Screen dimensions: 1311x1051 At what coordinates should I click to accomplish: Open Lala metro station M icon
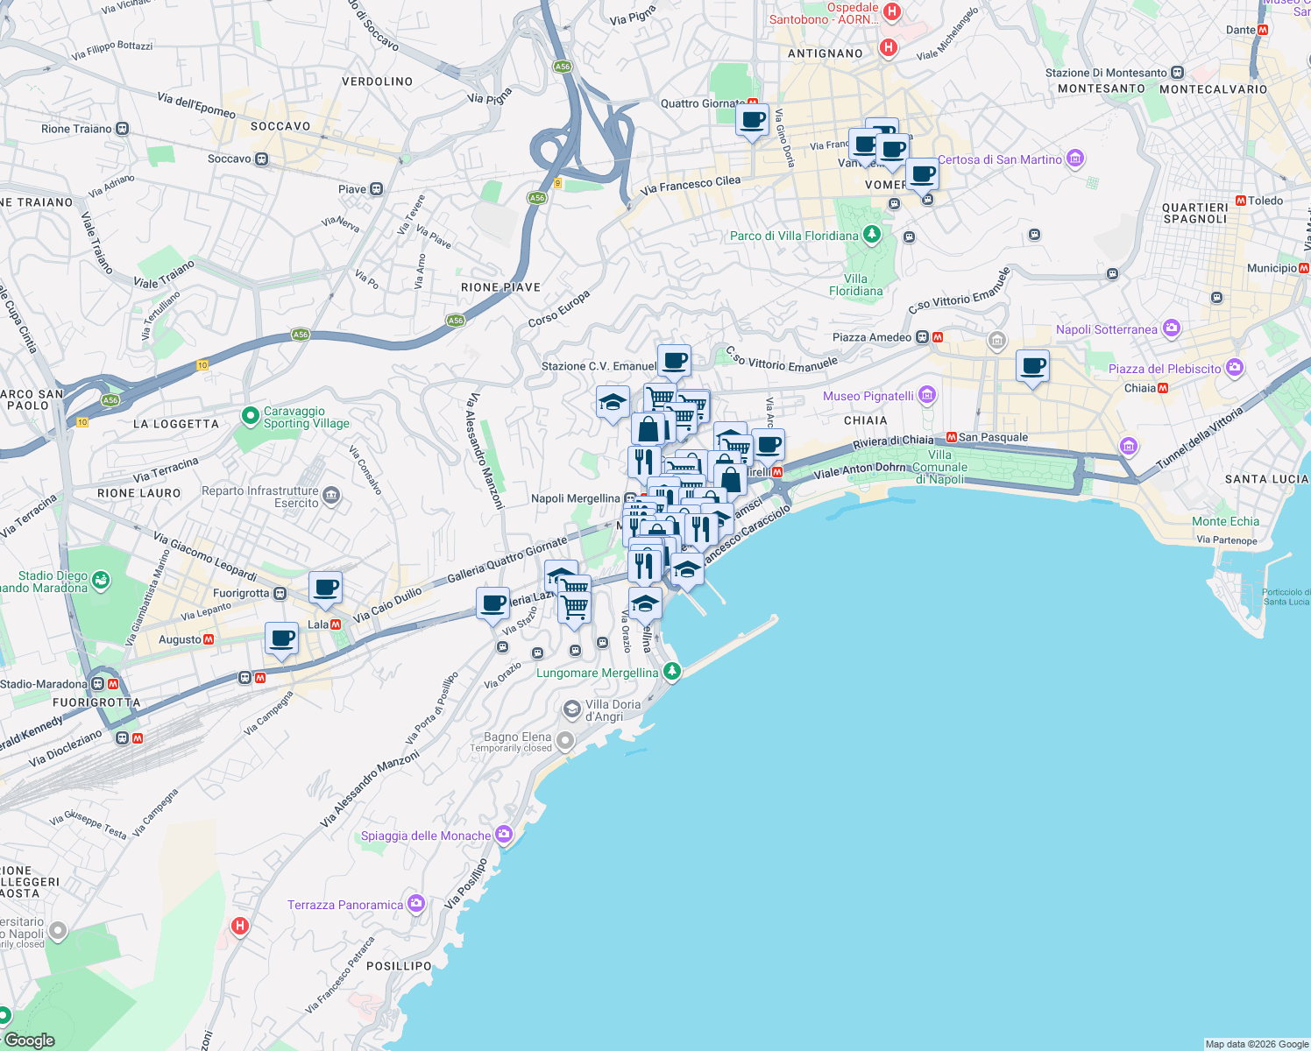(336, 624)
